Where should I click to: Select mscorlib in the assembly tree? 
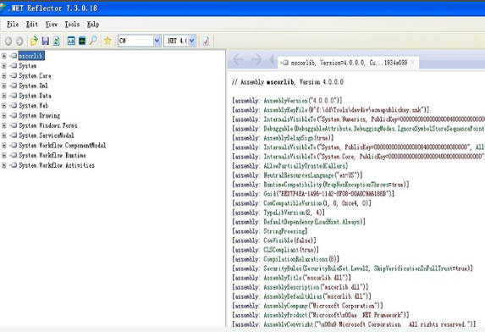coord(31,56)
